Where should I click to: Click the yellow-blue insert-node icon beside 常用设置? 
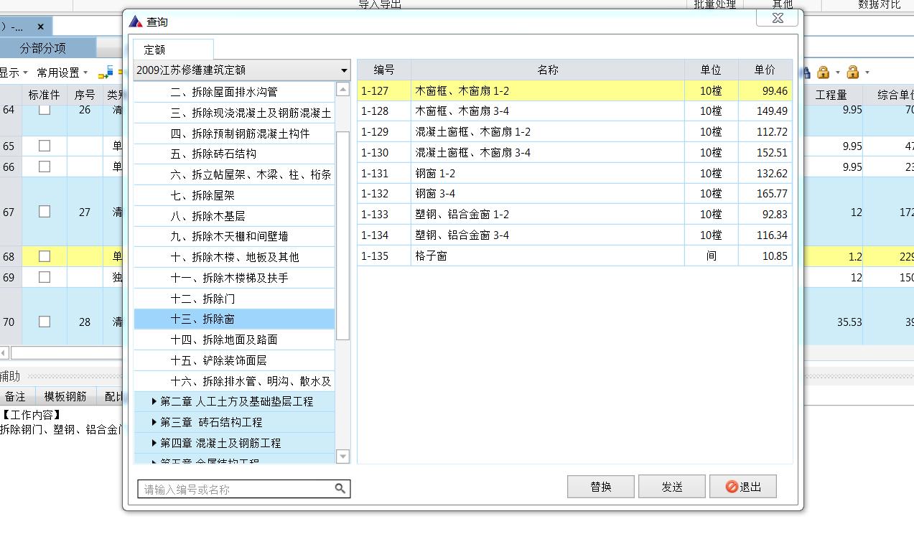[x=106, y=72]
